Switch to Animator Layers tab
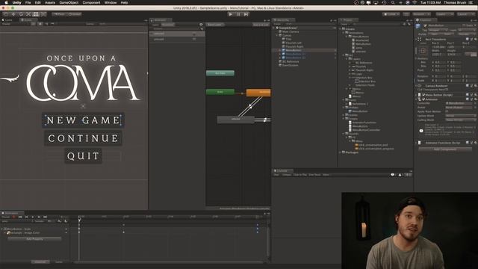 [155, 25]
